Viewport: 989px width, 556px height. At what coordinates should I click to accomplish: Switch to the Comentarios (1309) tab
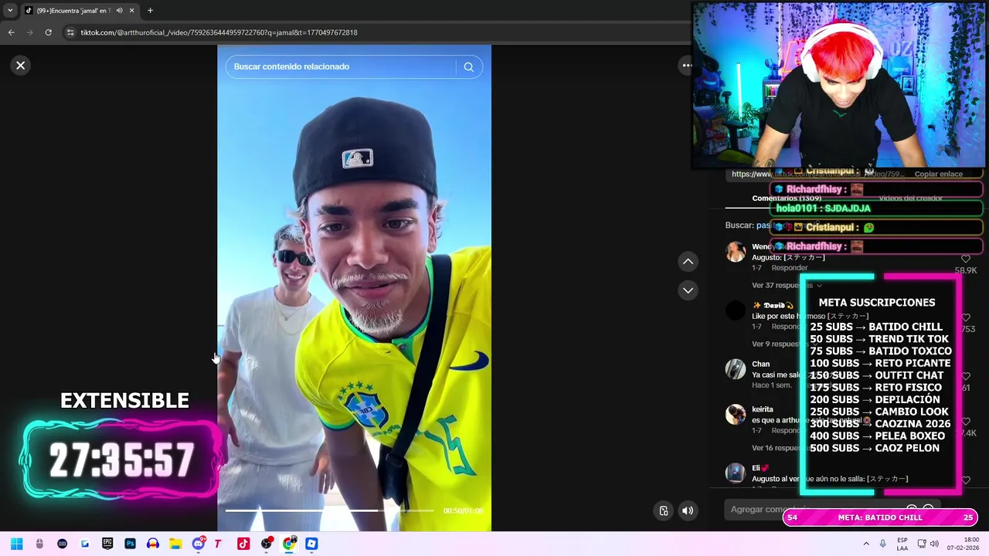click(x=787, y=198)
